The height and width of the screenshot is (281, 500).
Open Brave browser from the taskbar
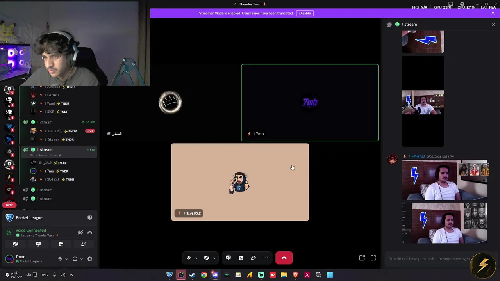click(x=296, y=275)
